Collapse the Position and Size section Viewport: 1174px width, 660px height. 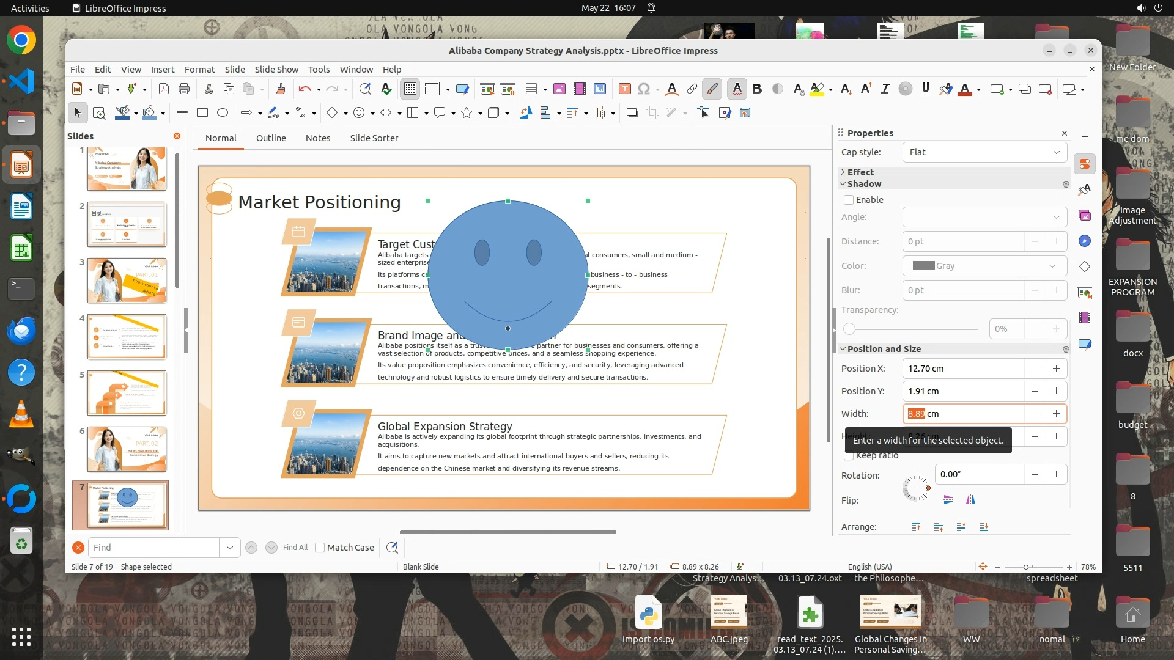click(x=843, y=349)
